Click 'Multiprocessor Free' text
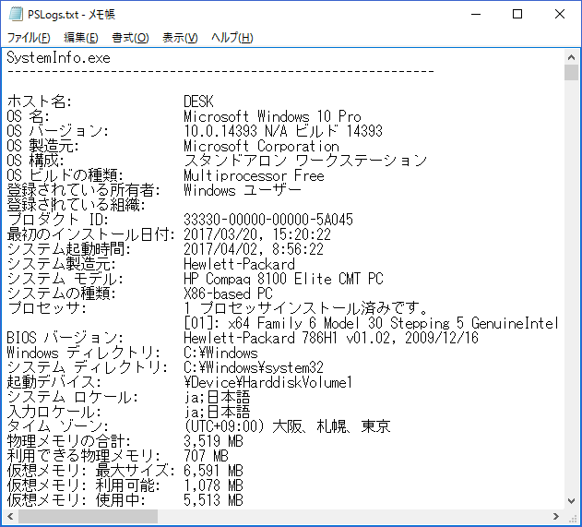 pos(254,175)
